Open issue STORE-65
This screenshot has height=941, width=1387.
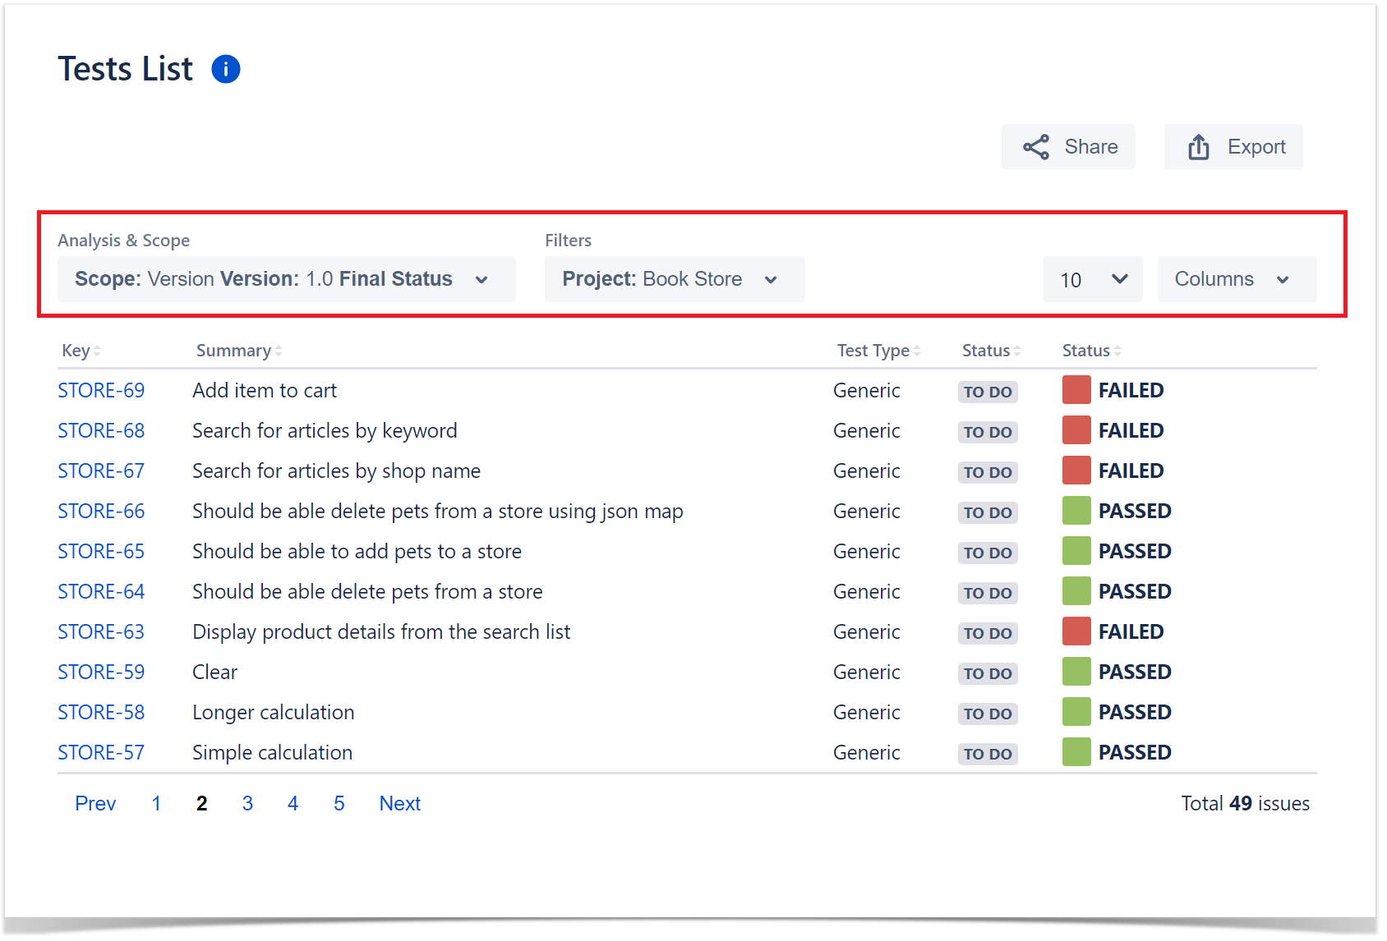tap(101, 552)
